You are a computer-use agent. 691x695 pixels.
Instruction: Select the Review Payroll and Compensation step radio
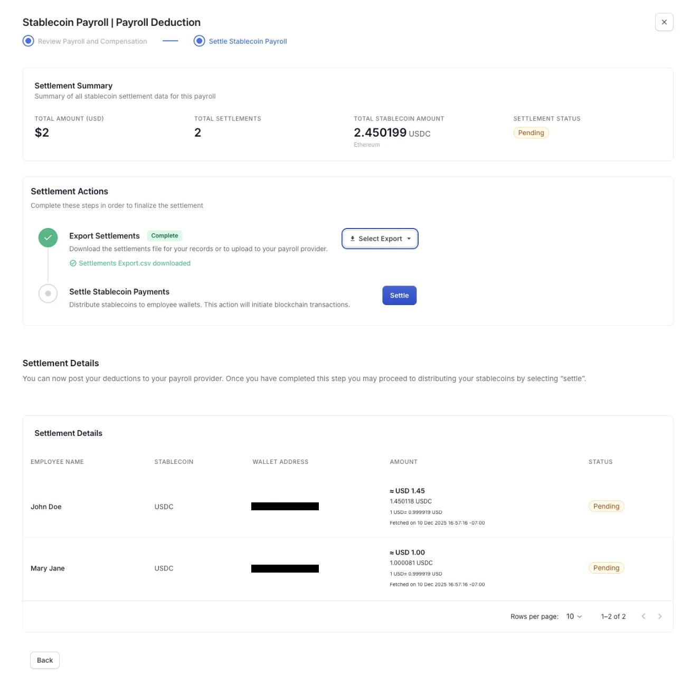[29, 41]
